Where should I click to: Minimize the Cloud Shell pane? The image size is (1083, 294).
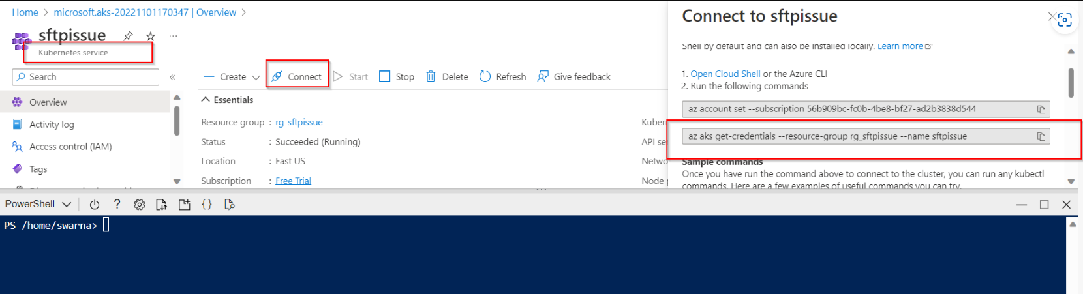(x=1022, y=205)
